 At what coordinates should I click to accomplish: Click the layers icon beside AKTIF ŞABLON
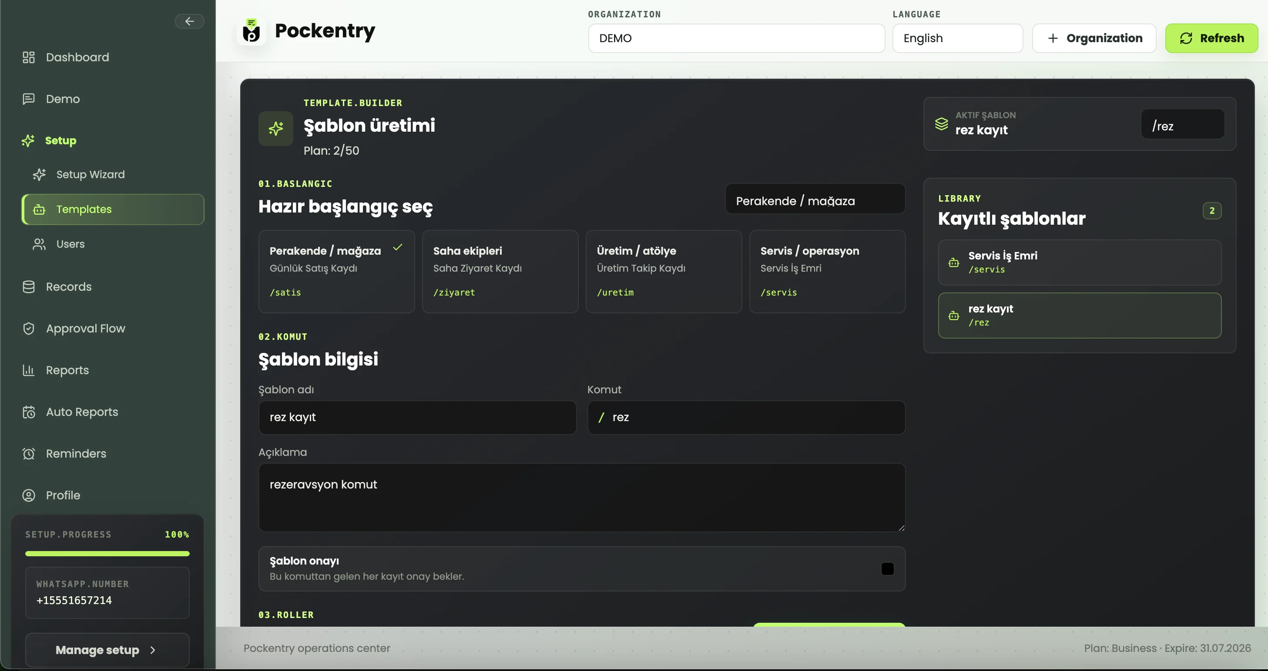tap(941, 124)
